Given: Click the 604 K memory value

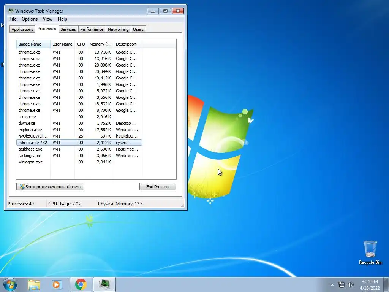Looking at the screenshot, I should pyautogui.click(x=106, y=136).
